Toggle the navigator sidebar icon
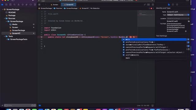The image size is (196, 110). coord(13,1)
